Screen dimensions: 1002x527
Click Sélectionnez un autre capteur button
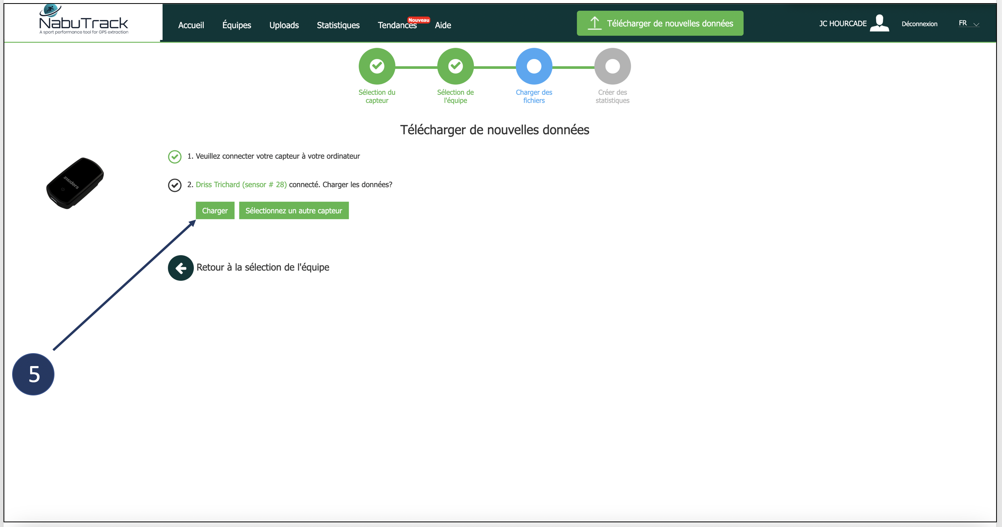click(293, 211)
